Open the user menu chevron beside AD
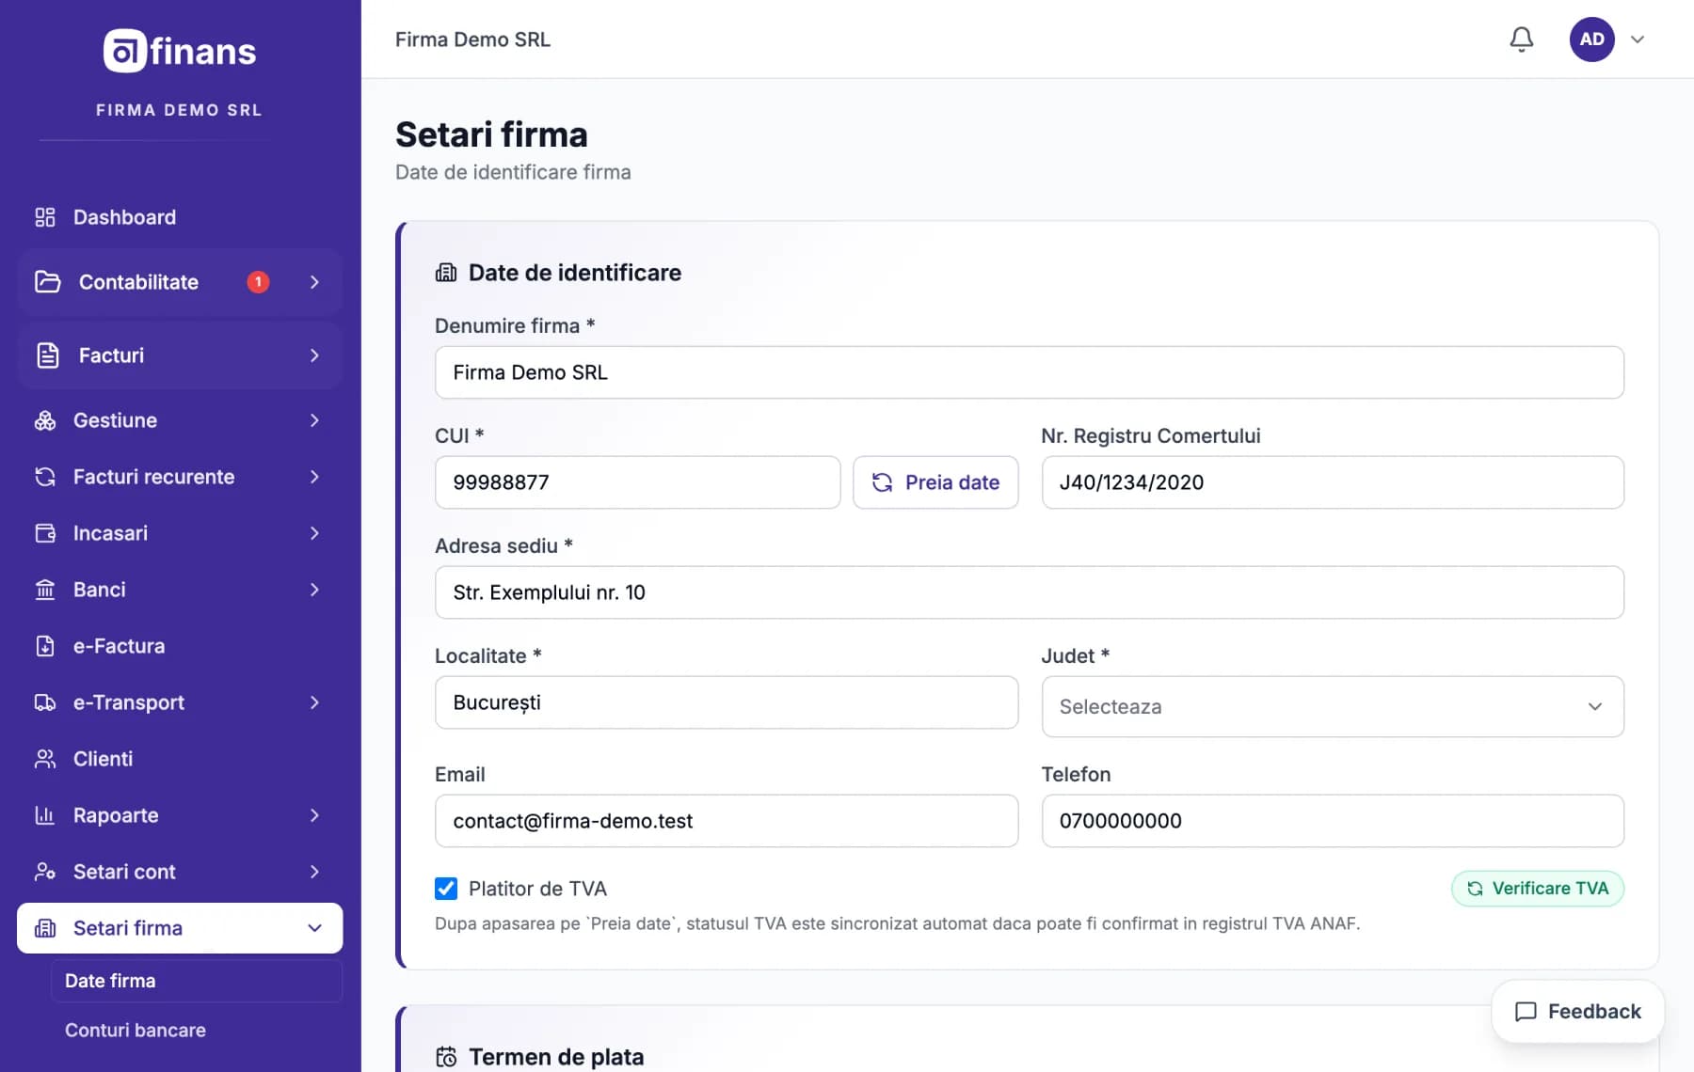The width and height of the screenshot is (1694, 1072). tap(1638, 39)
